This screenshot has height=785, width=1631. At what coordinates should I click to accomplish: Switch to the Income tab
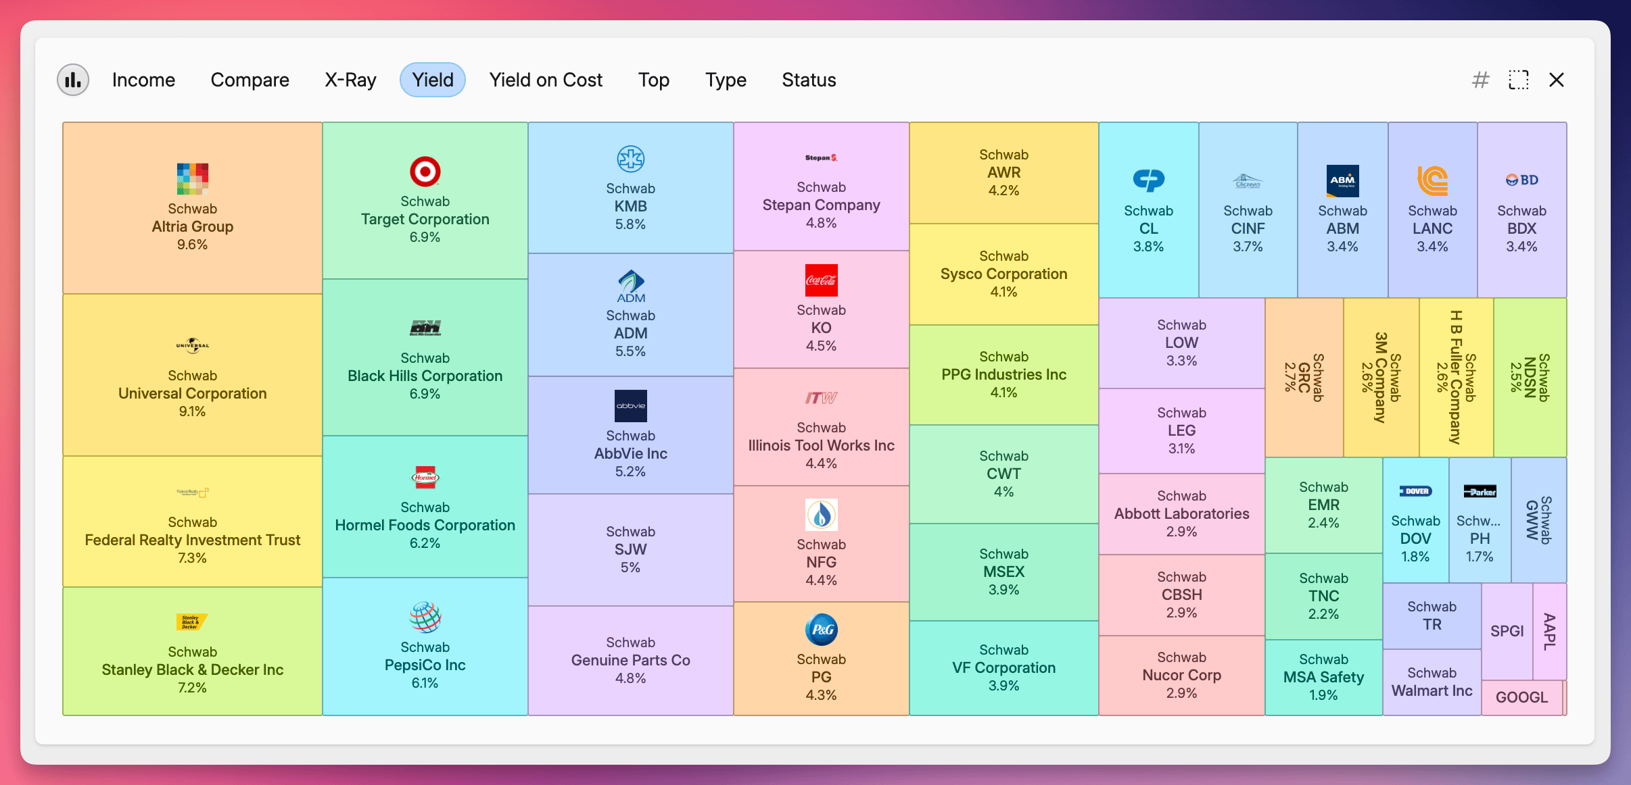click(143, 80)
